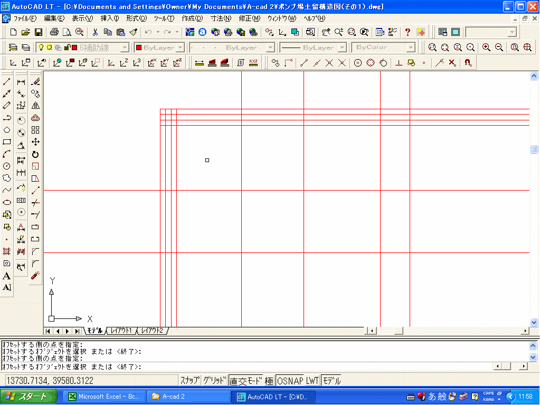Click the New drawing icon
The width and height of the screenshot is (540, 405).
pyautogui.click(x=13, y=32)
